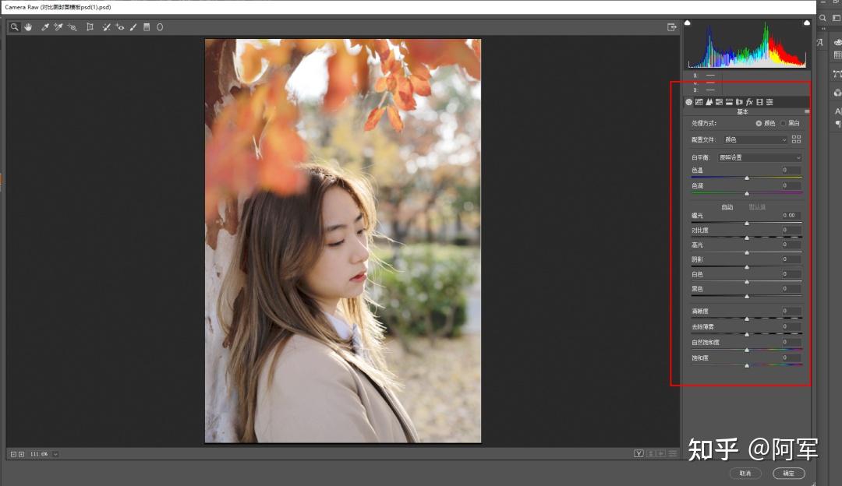
Task: Switch to the Tone Curve tab
Action: (699, 102)
